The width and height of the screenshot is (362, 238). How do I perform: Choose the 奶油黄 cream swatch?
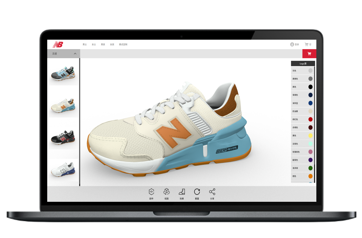[310, 111]
